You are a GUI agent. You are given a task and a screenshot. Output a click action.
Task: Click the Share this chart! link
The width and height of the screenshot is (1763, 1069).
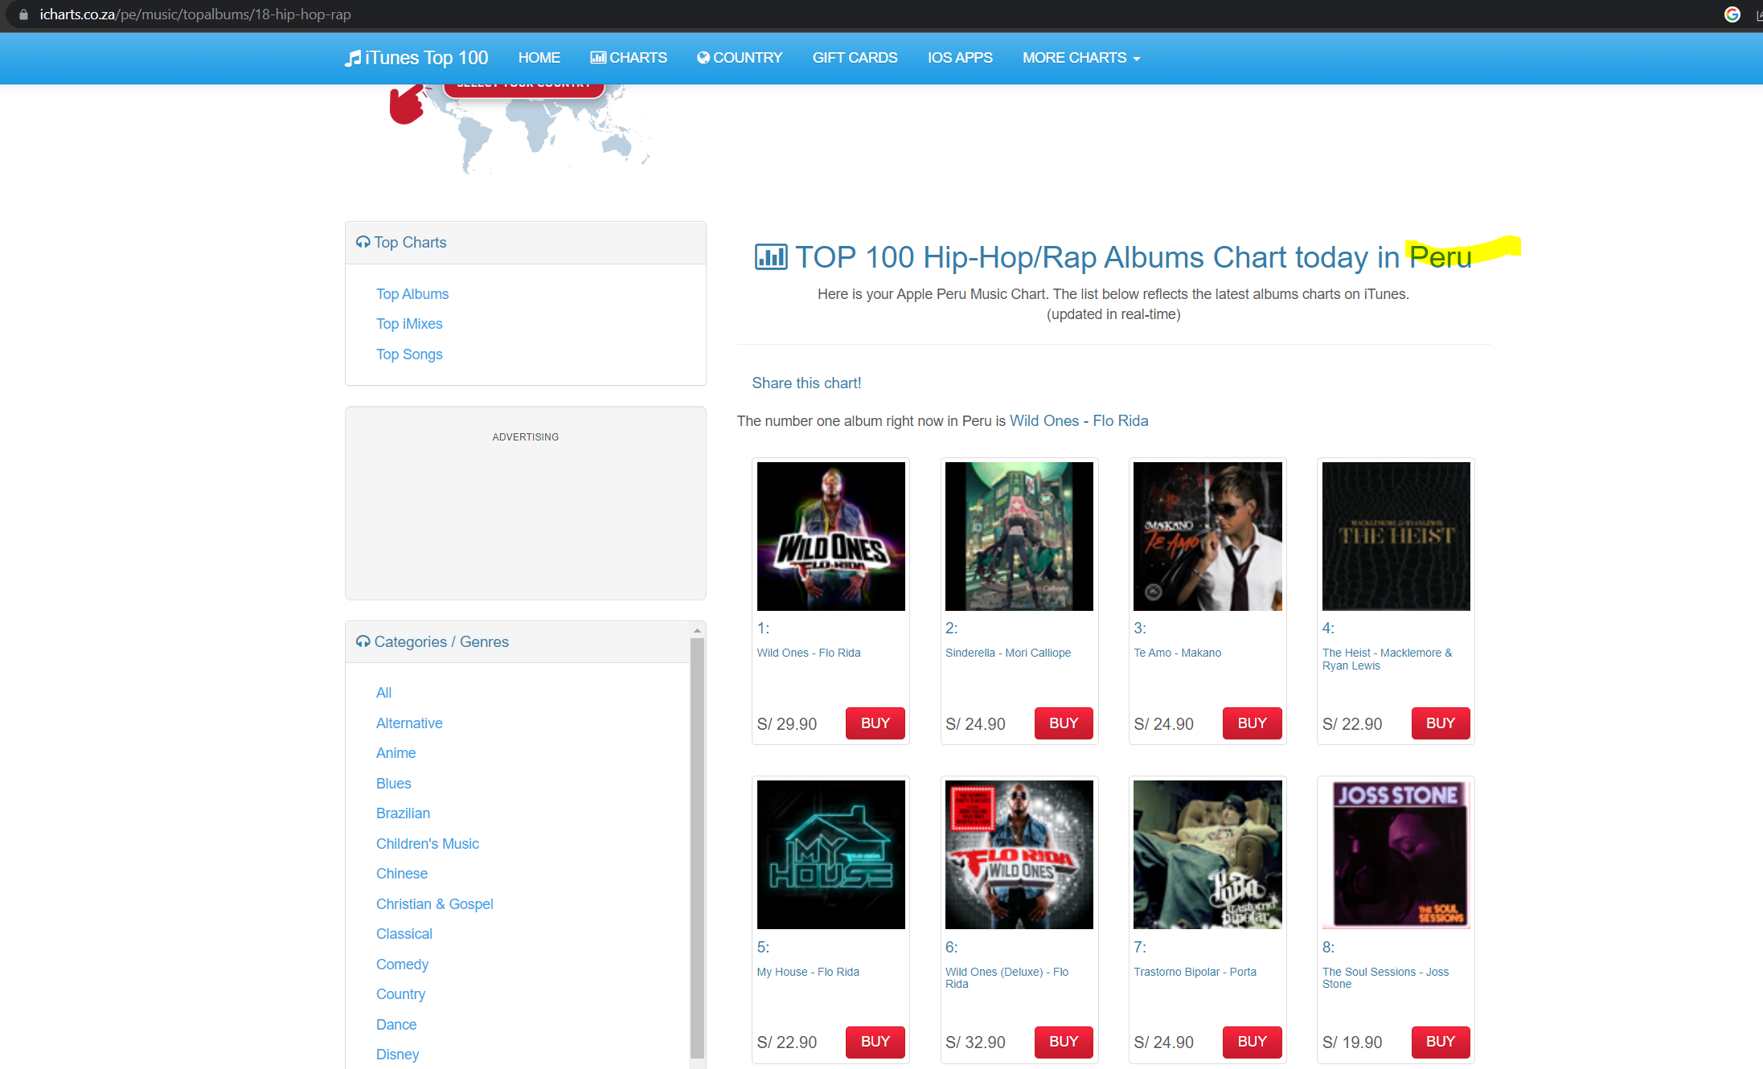click(x=806, y=383)
